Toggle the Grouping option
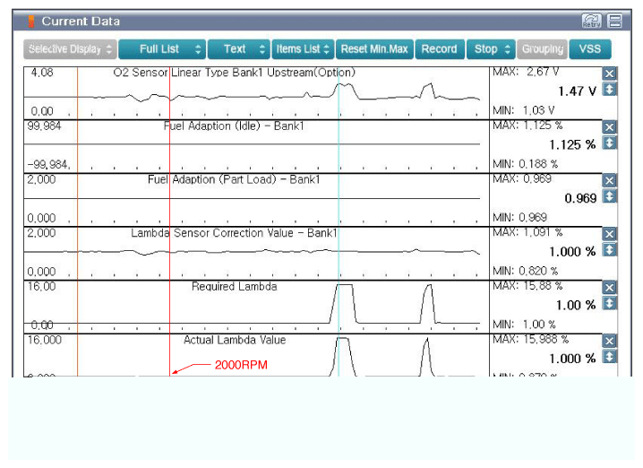The image size is (643, 468). [x=542, y=49]
